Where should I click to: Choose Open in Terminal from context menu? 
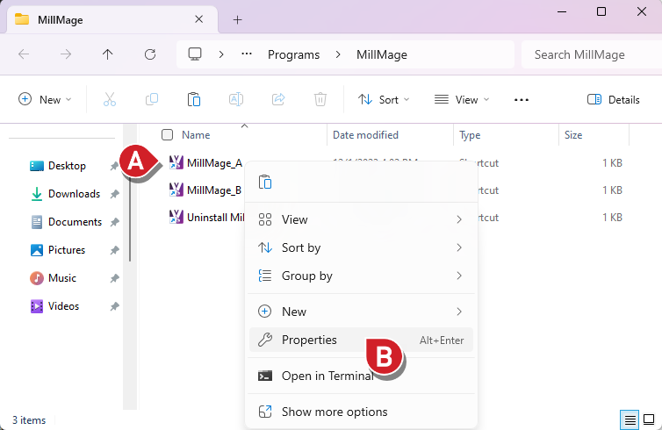pyautogui.click(x=327, y=376)
